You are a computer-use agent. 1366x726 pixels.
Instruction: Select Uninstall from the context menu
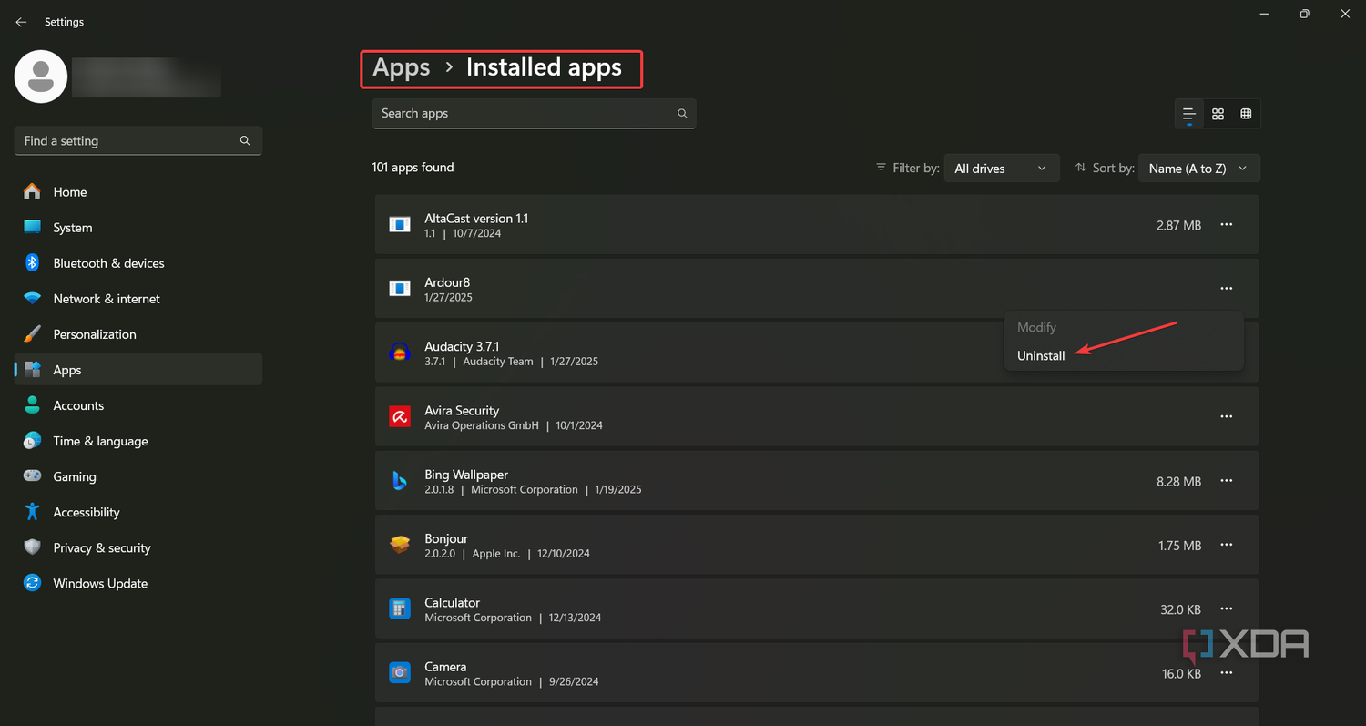pos(1041,356)
